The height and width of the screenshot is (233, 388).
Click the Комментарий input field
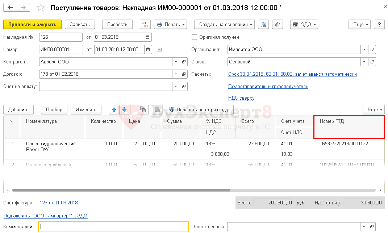pyautogui.click(x=114, y=227)
